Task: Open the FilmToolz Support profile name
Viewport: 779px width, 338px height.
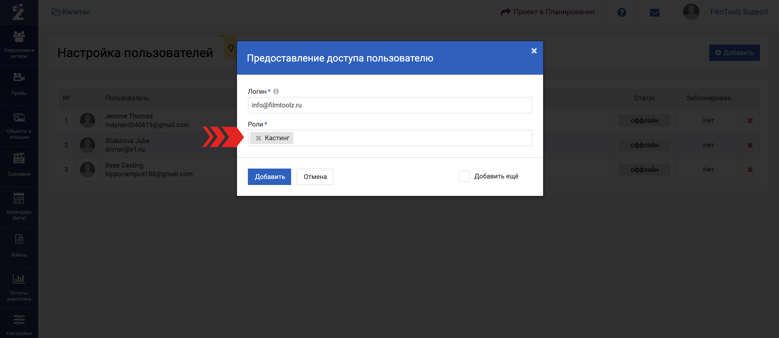Action: click(x=739, y=12)
